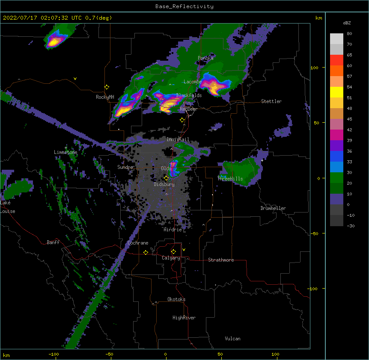Click the HighRiver town label
The height and width of the screenshot is (360, 369).
coord(184,318)
